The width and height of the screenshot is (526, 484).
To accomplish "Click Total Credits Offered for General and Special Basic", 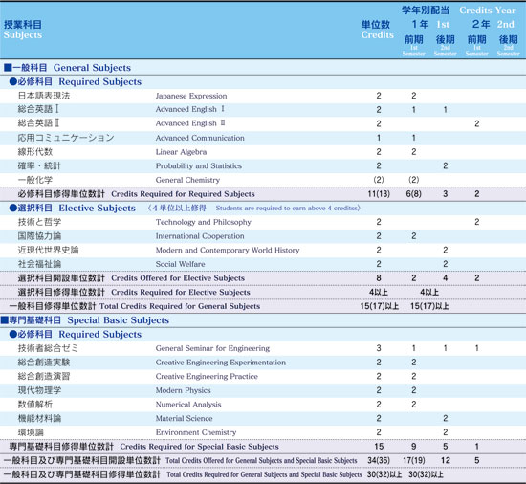I will (261, 460).
